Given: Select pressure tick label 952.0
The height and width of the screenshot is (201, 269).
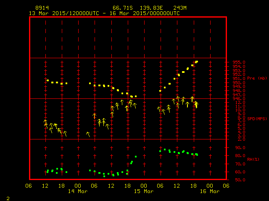Looking at the screenshot, I should (x=239, y=75).
